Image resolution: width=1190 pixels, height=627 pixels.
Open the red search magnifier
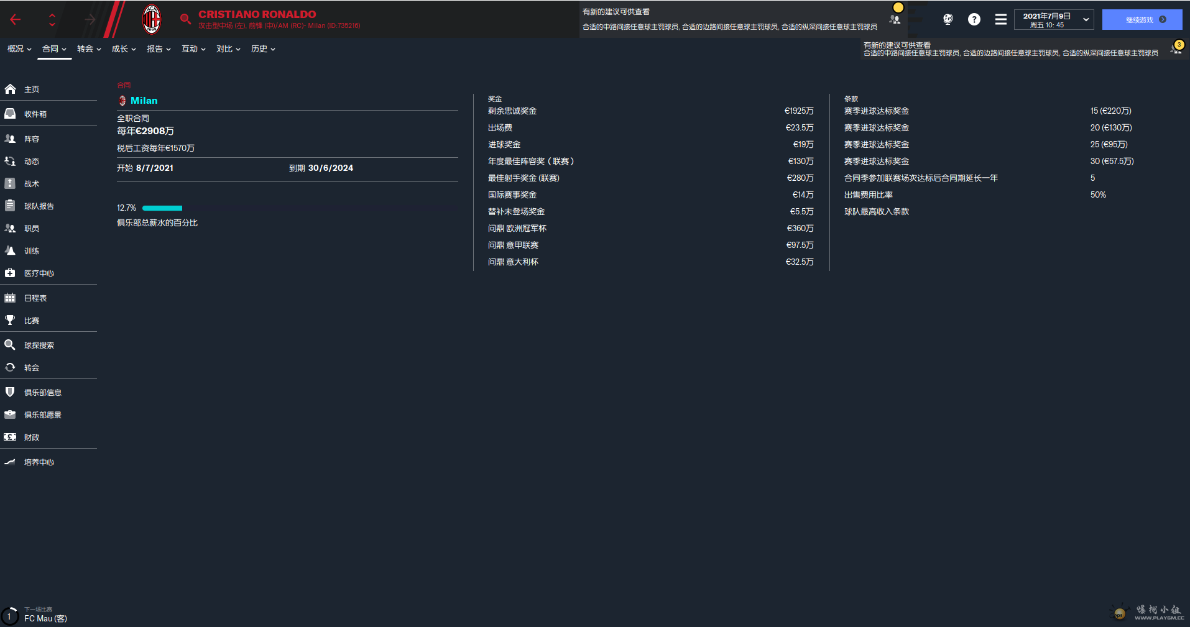click(x=185, y=19)
